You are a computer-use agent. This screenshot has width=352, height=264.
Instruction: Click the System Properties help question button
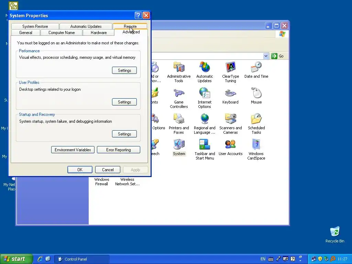(138, 15)
